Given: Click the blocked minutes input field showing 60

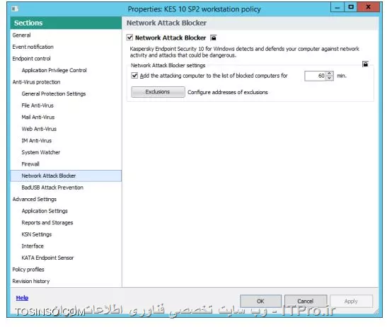Looking at the screenshot, I should click(316, 76).
